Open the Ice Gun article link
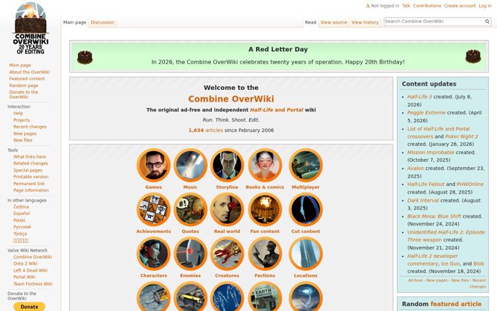The height and width of the screenshot is (311, 497). (450, 264)
